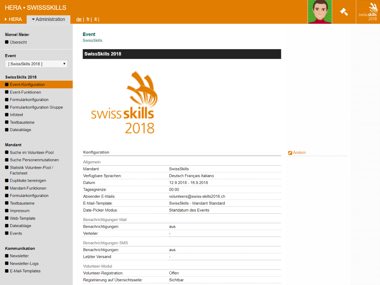Click the Sichtbar value for Registrierung

(x=176, y=280)
